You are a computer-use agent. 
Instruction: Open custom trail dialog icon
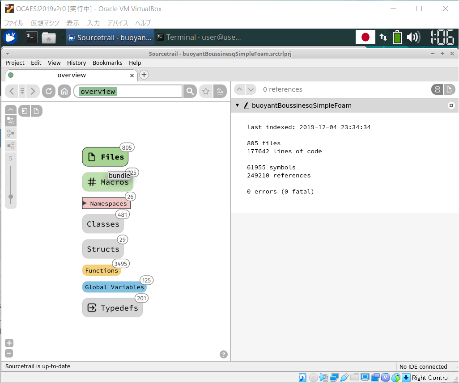pos(11,121)
